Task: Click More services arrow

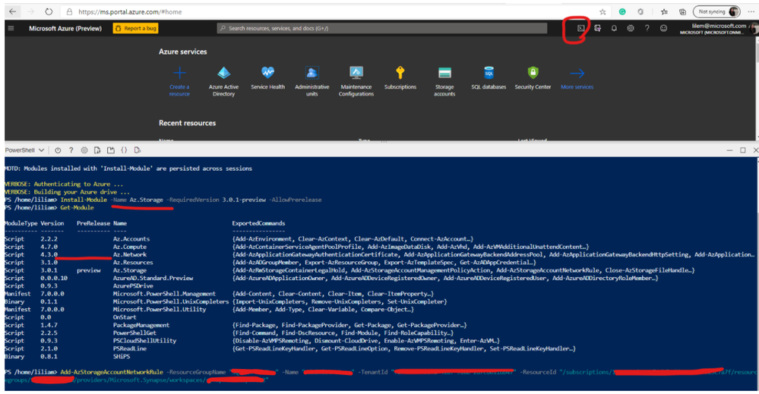Action: tap(577, 73)
